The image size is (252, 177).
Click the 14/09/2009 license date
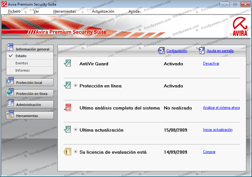[176, 152]
